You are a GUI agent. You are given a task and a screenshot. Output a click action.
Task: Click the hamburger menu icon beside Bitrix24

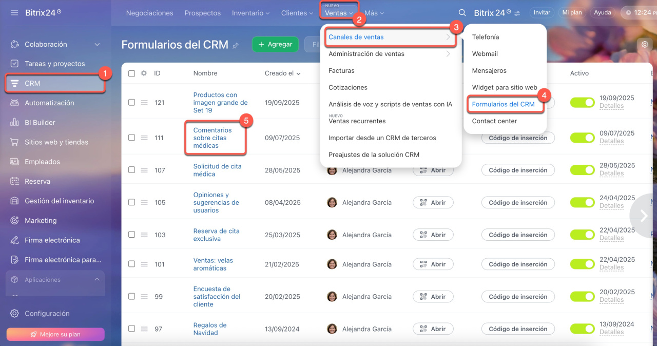pos(14,12)
